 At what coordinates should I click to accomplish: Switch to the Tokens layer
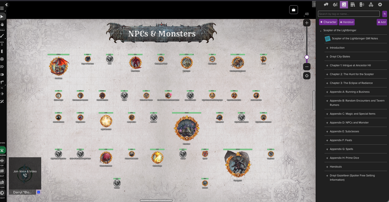[2, 150]
